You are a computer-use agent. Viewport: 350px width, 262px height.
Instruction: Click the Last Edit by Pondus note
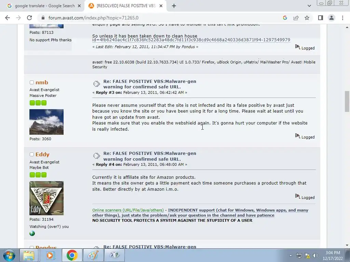[x=145, y=47]
